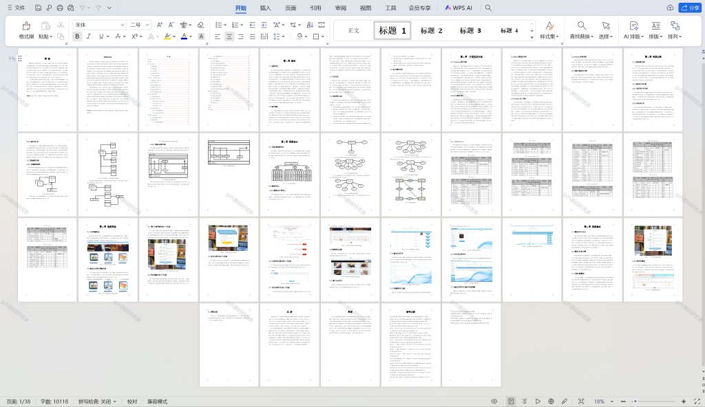Screen dimensions: 705x407
Task: Toggle Underline formatting
Action: [101, 36]
